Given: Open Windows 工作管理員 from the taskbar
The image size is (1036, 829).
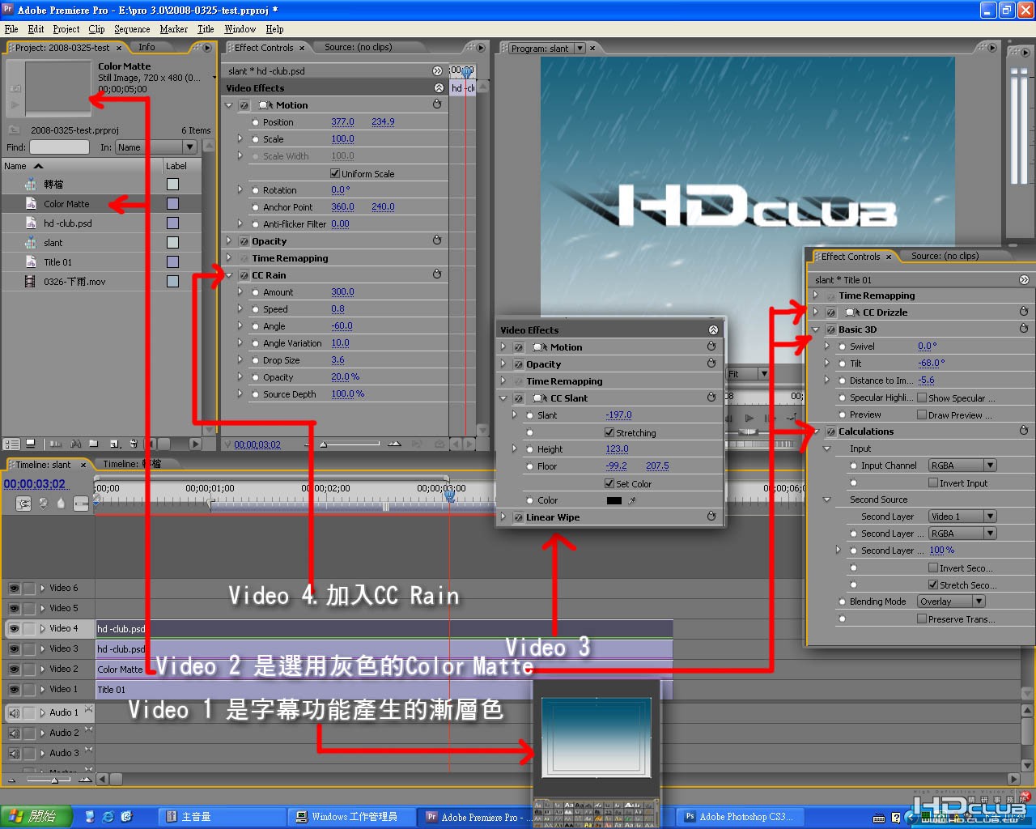Looking at the screenshot, I should tap(353, 817).
